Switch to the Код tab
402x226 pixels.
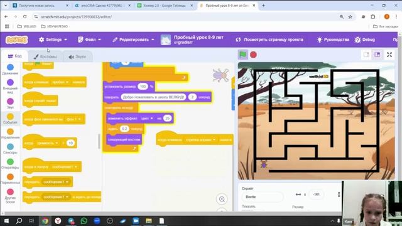(14, 56)
